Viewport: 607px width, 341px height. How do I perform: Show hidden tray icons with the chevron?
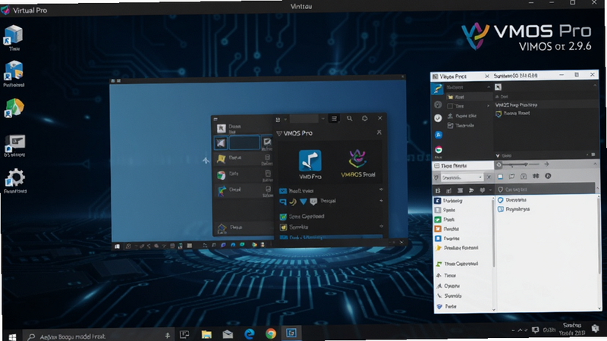point(520,330)
